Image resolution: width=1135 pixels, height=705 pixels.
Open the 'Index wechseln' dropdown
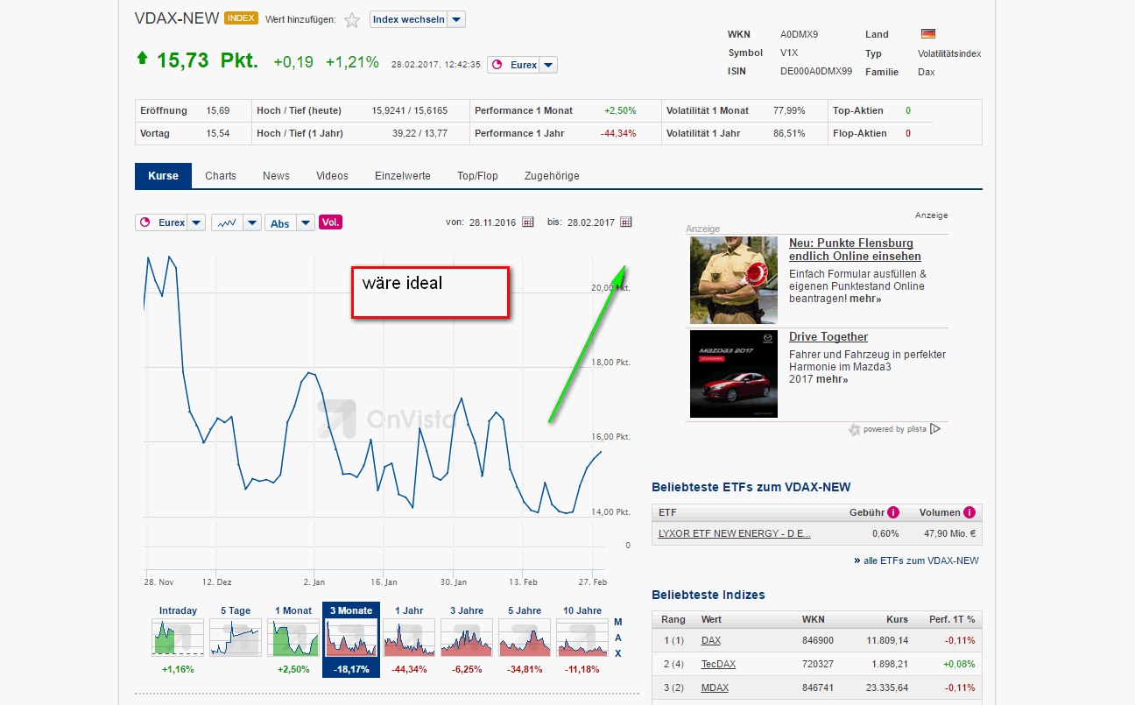tap(418, 19)
